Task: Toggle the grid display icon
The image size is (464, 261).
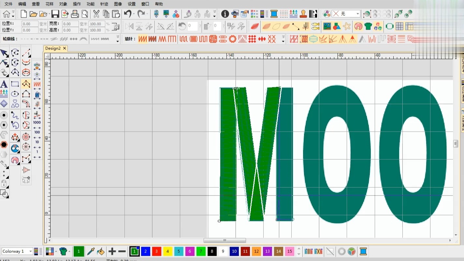Action: pyautogui.click(x=399, y=26)
